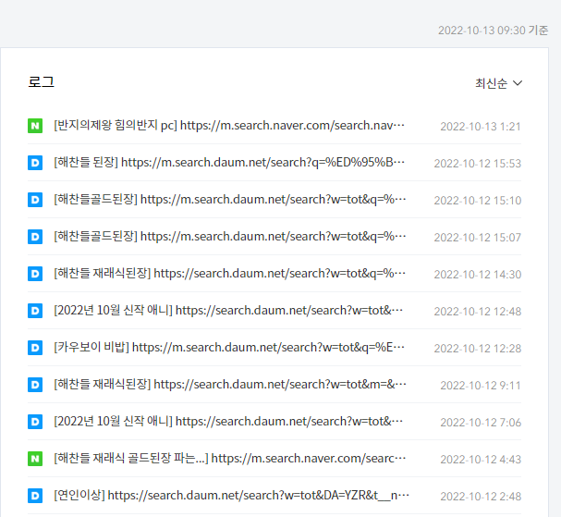This screenshot has width=561, height=517.
Task: Click the 로그 section heading
Action: click(42, 82)
